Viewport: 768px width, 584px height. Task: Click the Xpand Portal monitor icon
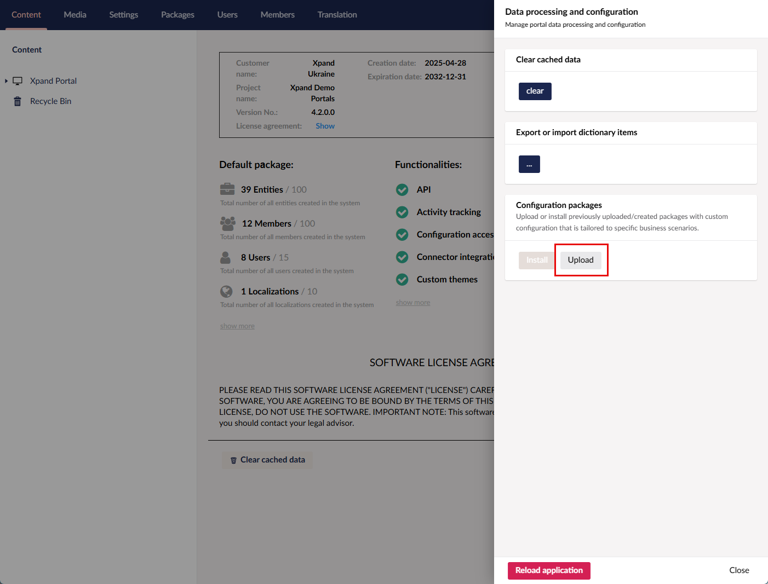18,81
